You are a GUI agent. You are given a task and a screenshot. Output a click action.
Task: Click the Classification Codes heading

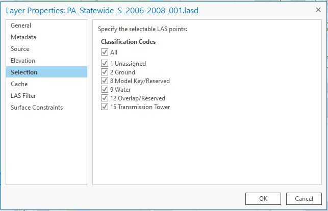[128, 42]
